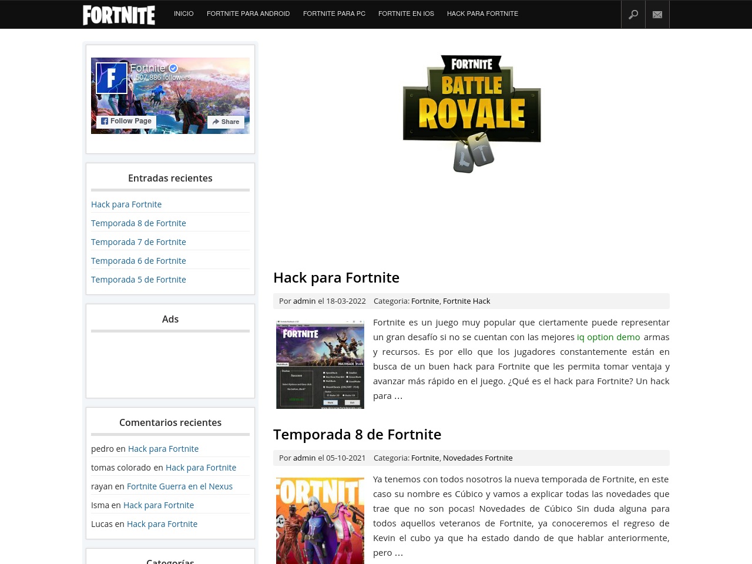Click the Fortnite Battle Royale banner logo
Image resolution: width=752 pixels, height=564 pixels.
click(472, 113)
